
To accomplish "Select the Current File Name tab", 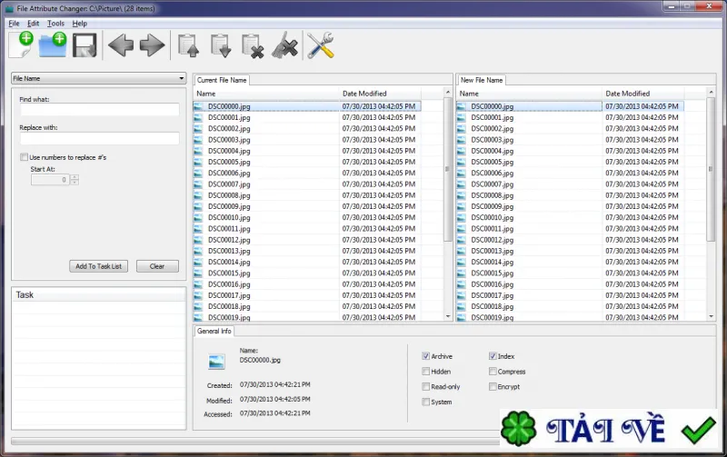I will [x=222, y=80].
